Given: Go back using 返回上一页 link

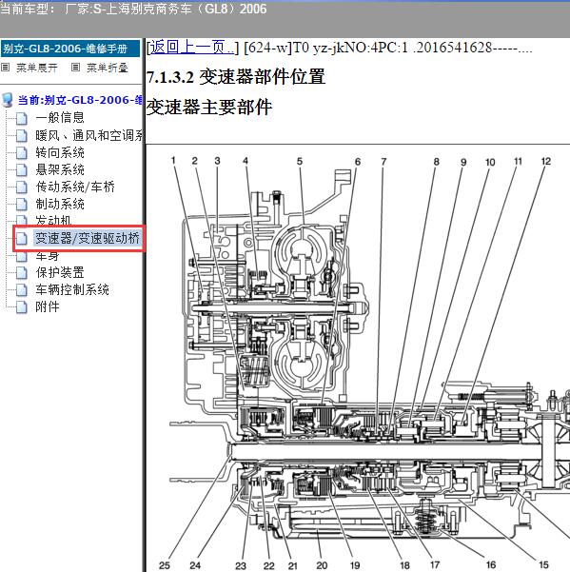Looking at the screenshot, I should point(192,48).
